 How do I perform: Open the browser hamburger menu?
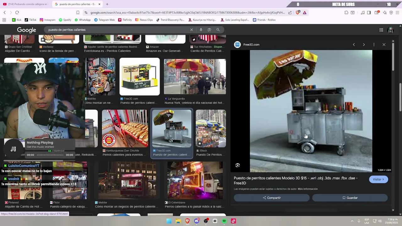pyautogui.click(x=398, y=13)
